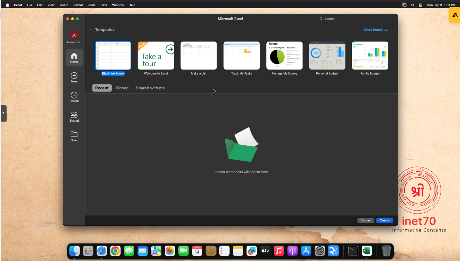Open Podcasts from the Dock

(x=292, y=251)
